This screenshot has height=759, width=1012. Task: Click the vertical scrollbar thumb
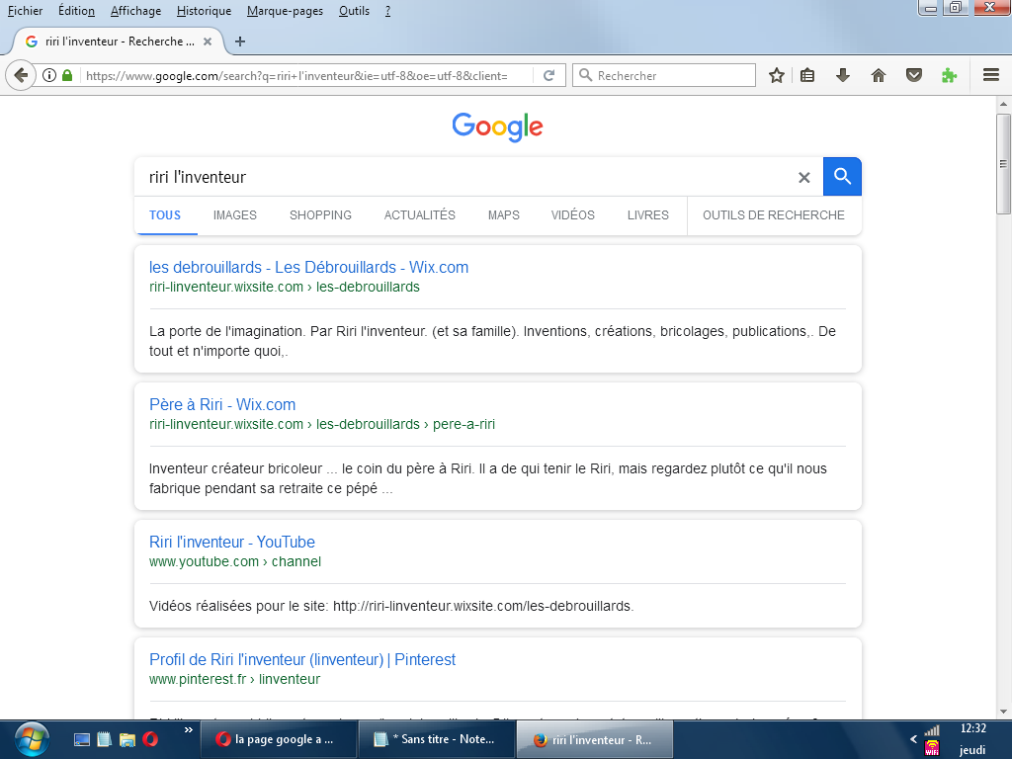point(1003,164)
